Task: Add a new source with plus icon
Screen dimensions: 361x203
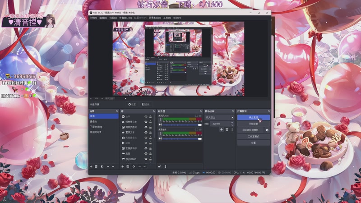Action: (x=122, y=166)
